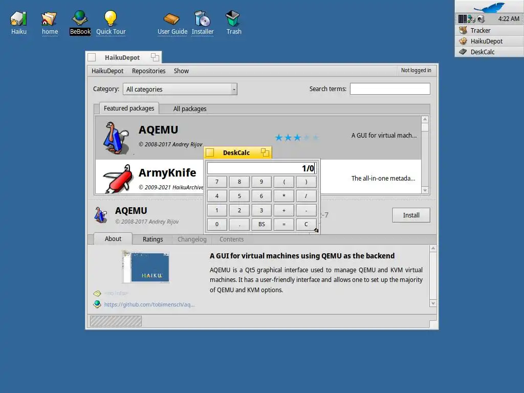Click the network status tray icon
524x393 pixels.
tap(471, 19)
